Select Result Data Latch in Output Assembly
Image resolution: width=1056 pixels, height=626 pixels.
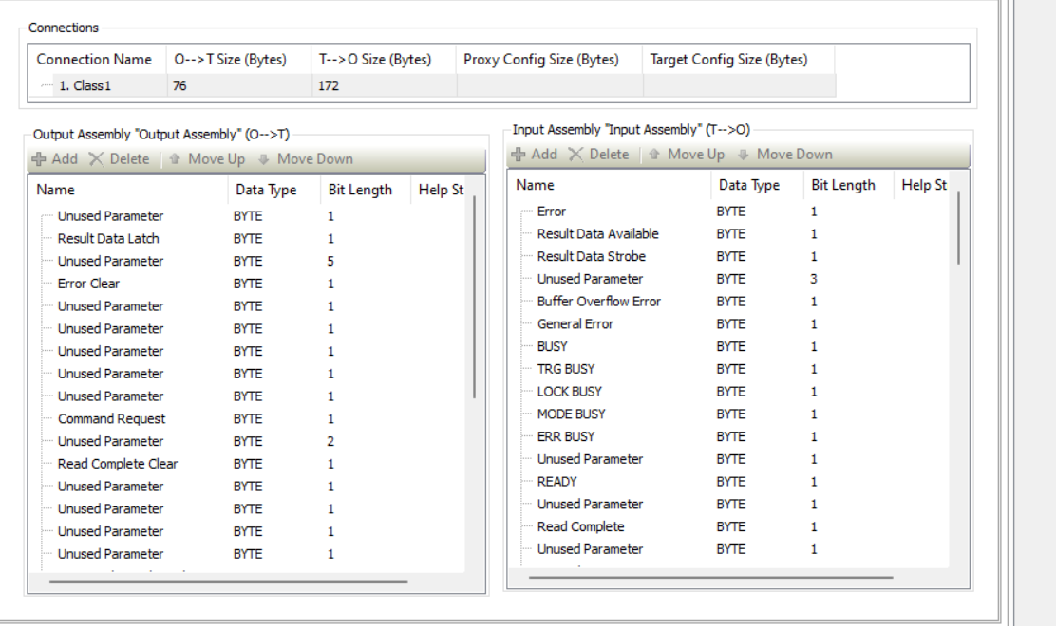click(108, 239)
